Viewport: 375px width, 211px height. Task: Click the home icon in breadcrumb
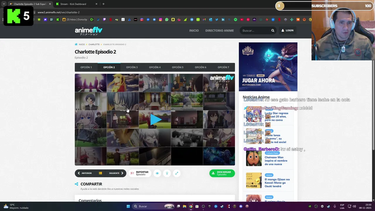(x=76, y=45)
